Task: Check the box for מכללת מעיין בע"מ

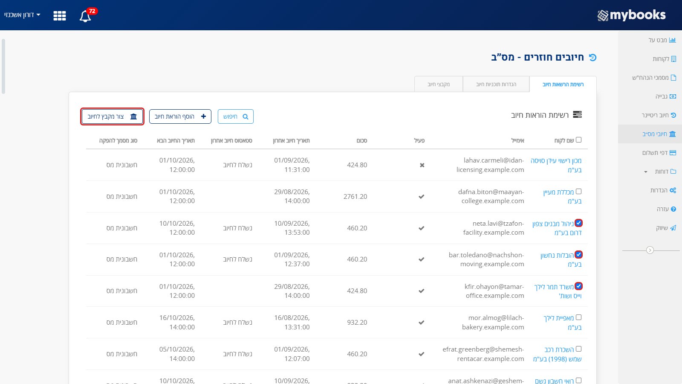Action: coord(578,192)
